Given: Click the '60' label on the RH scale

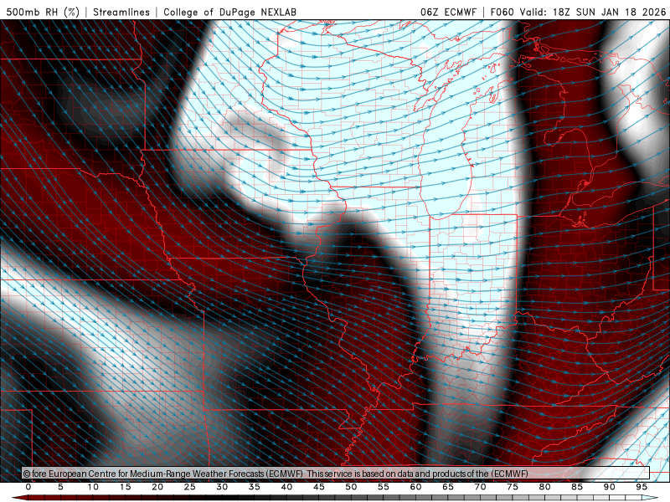Looking at the screenshot, I should pyautogui.click(x=415, y=487).
